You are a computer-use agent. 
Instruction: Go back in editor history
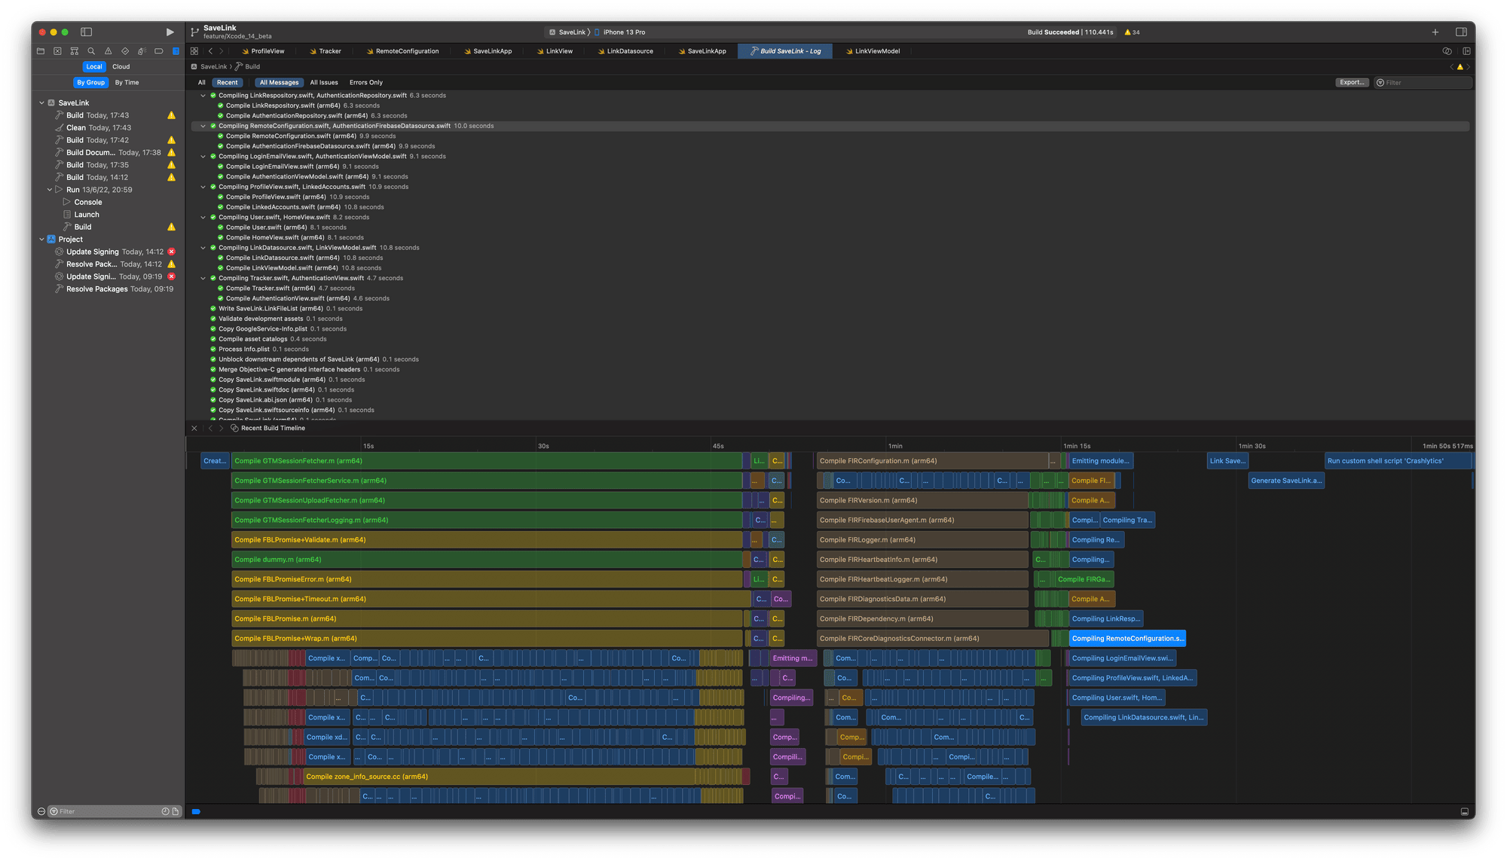point(210,51)
